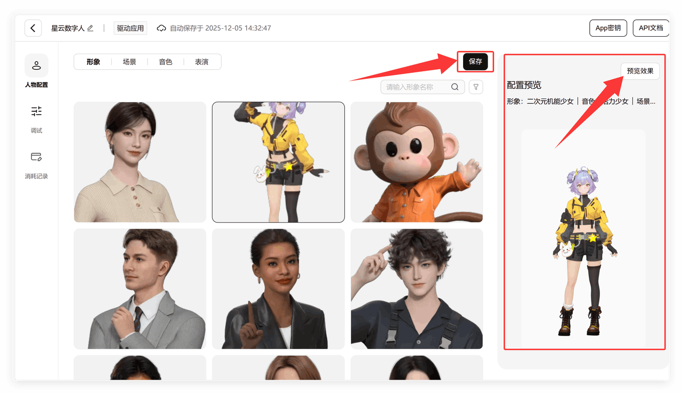The image size is (682, 393).
Task: Focus the 请输入形象名称 search field
Action: click(x=423, y=87)
